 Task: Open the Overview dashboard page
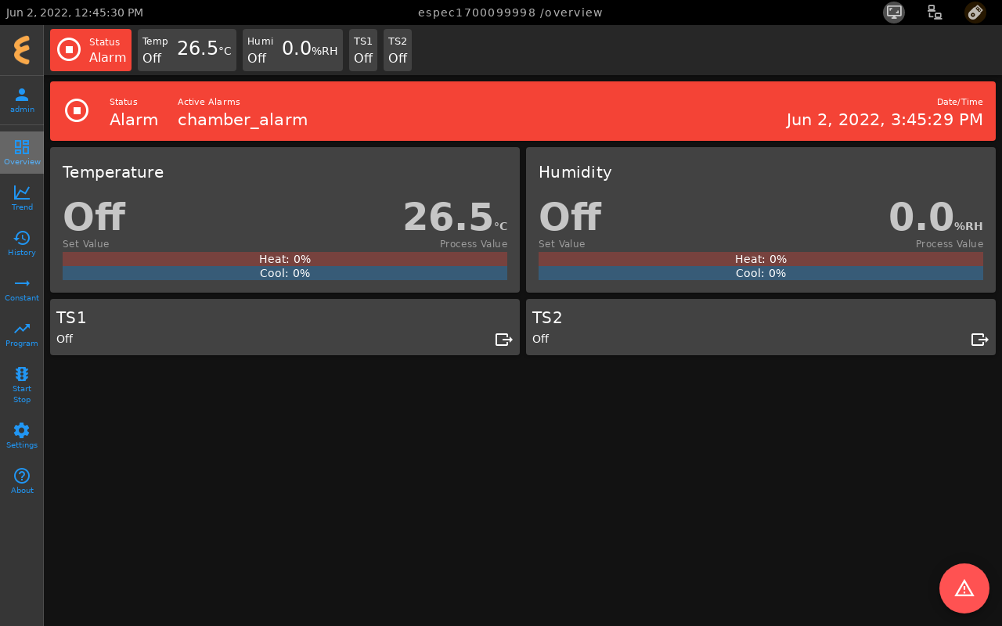22,153
